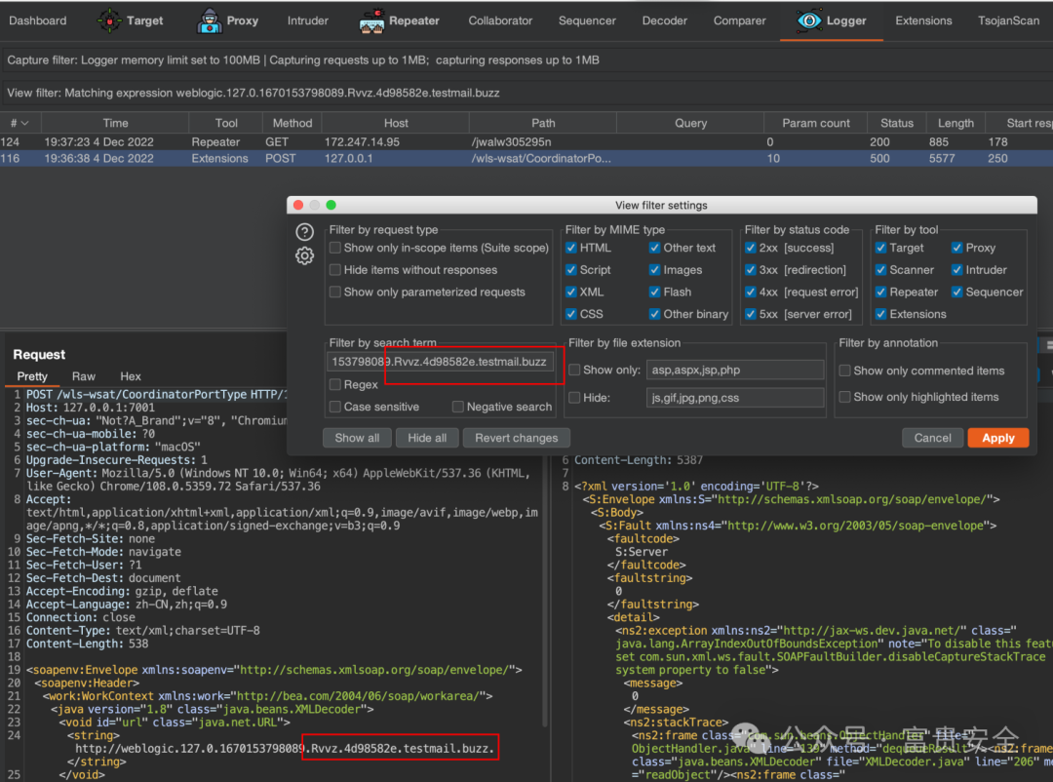Click Revert changes button
Image resolution: width=1053 pixels, height=782 pixels.
click(517, 438)
